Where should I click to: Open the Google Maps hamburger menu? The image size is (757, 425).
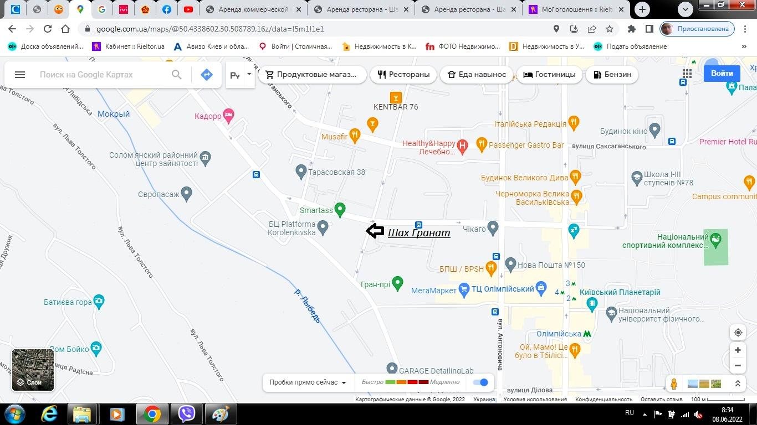(x=20, y=75)
